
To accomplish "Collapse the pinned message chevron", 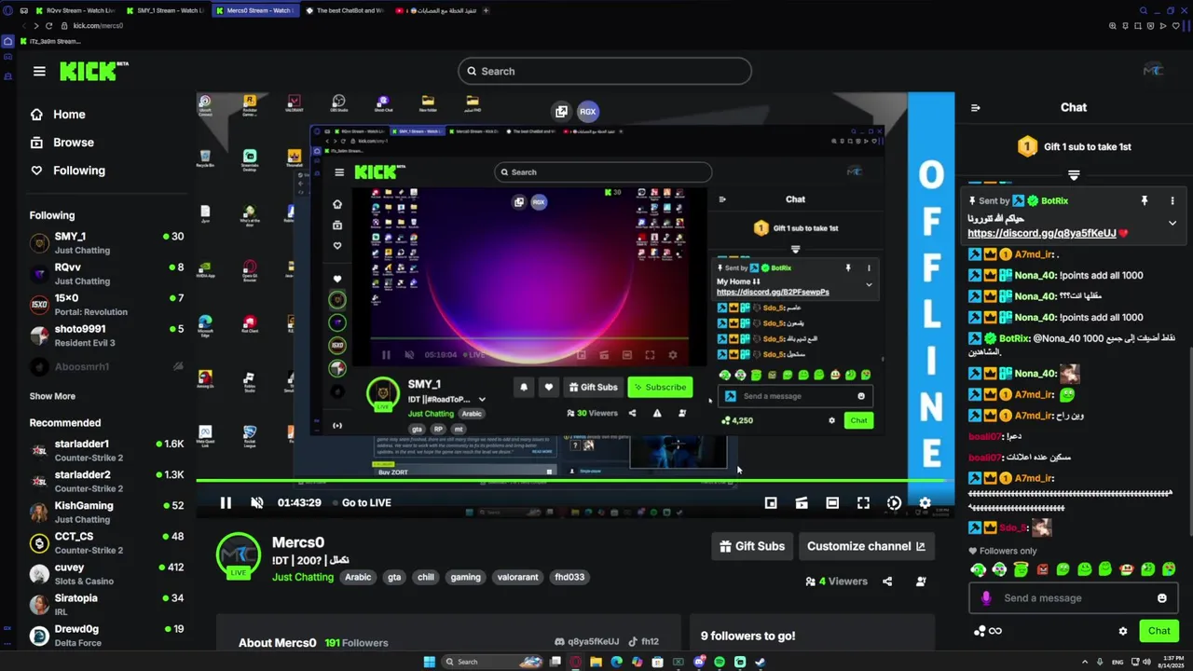I will (x=1172, y=223).
